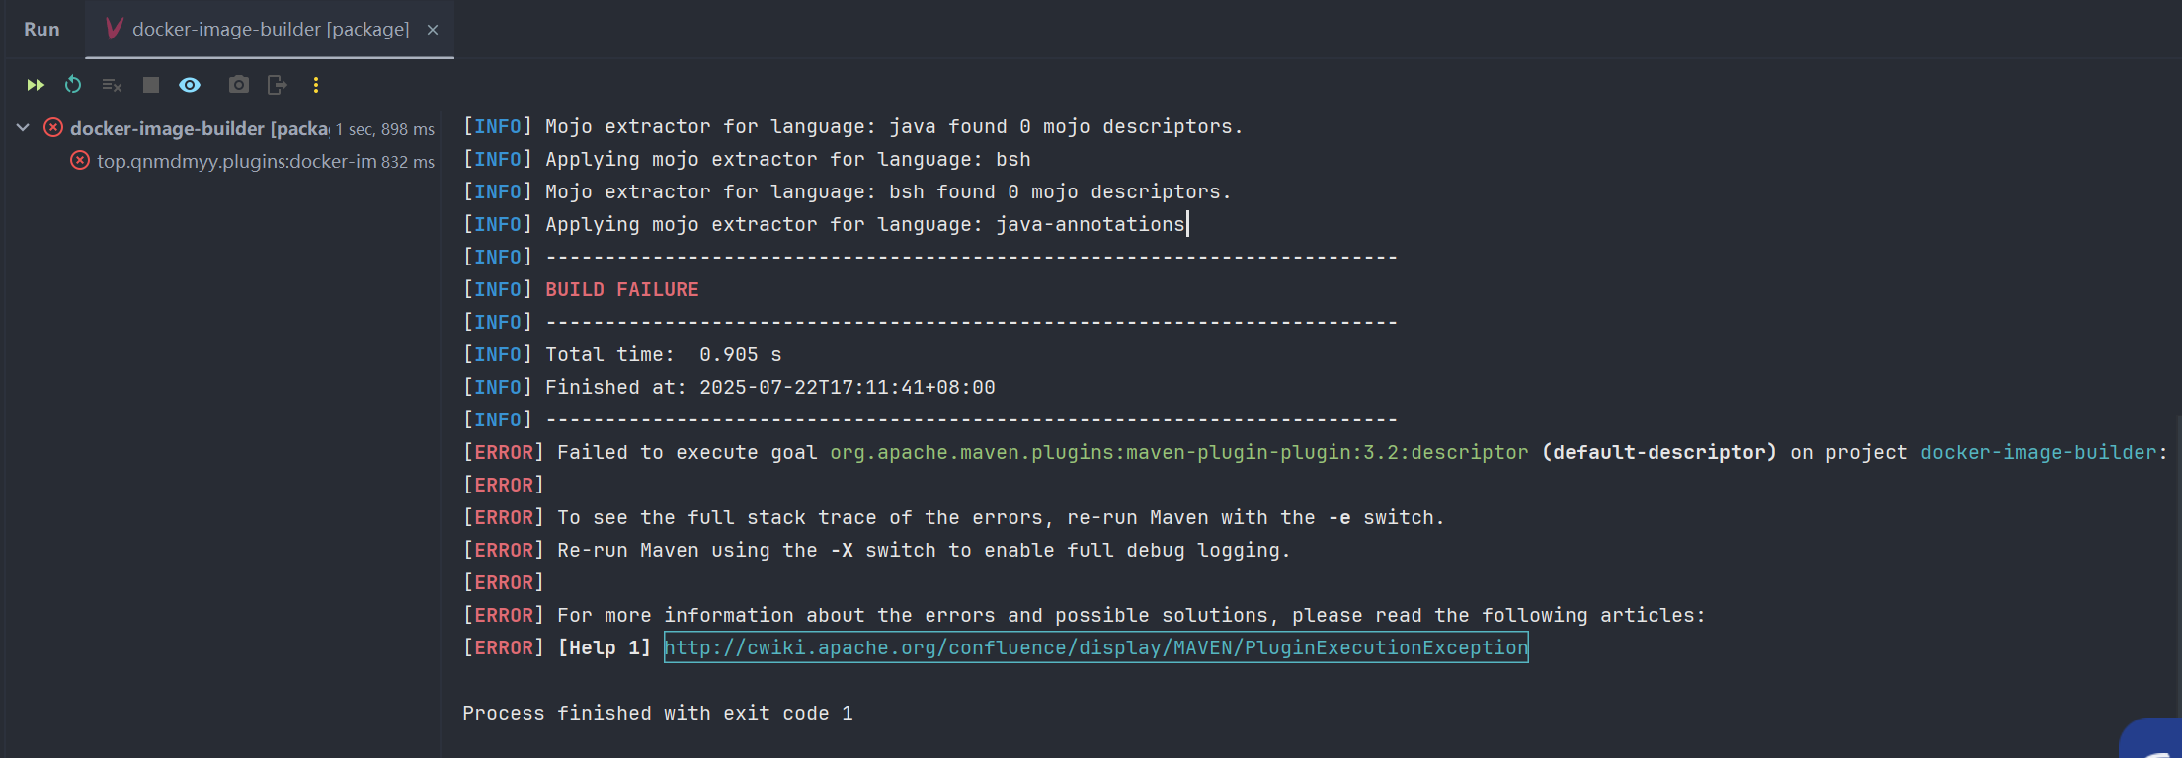The image size is (2182, 758).
Task: Click the camera snapshot icon
Action: pos(238,85)
